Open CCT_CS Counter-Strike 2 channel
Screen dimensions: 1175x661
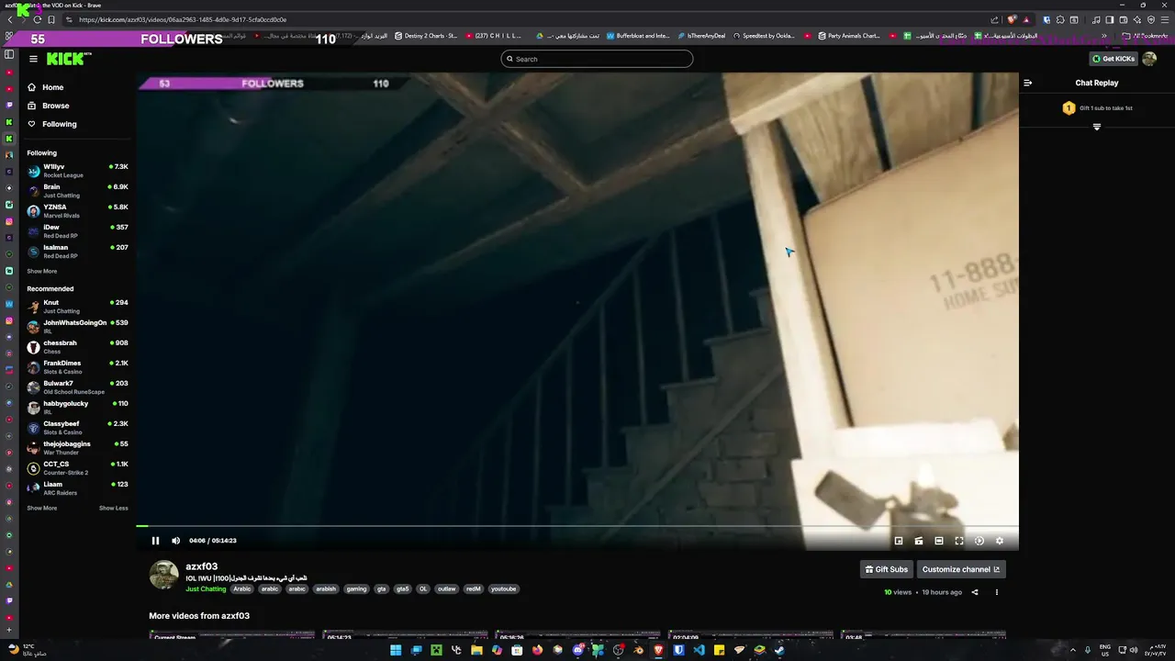click(x=77, y=468)
